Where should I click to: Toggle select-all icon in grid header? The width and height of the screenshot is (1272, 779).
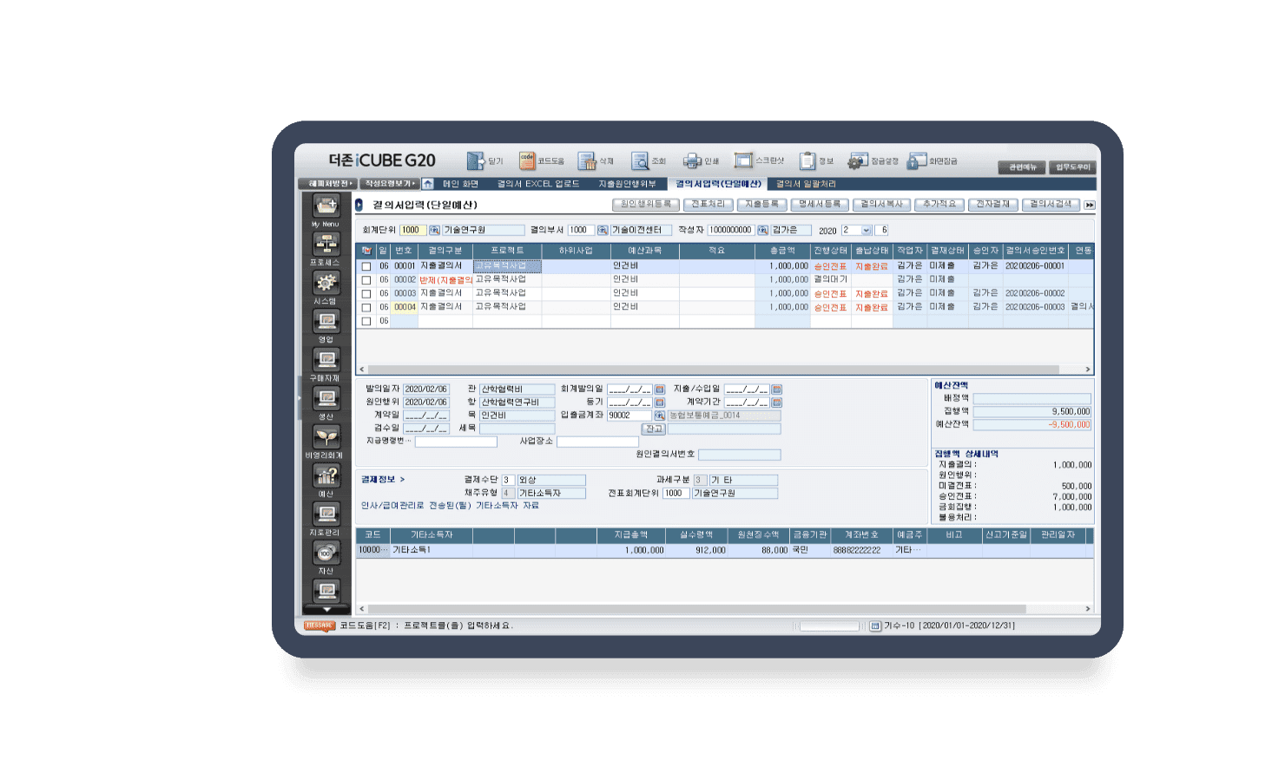(x=366, y=251)
